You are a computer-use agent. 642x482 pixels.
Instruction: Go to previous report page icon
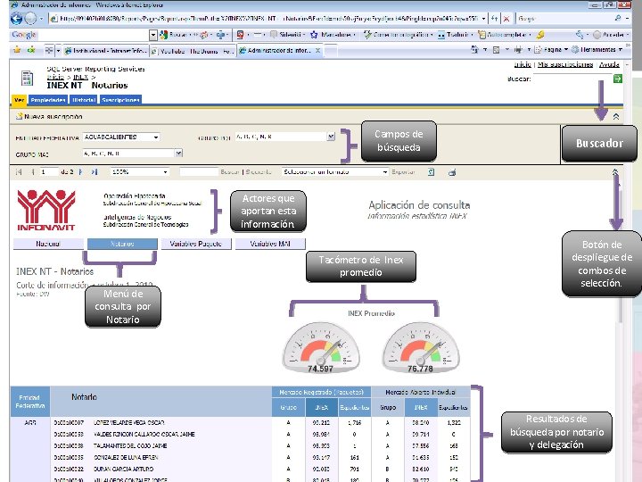point(32,172)
